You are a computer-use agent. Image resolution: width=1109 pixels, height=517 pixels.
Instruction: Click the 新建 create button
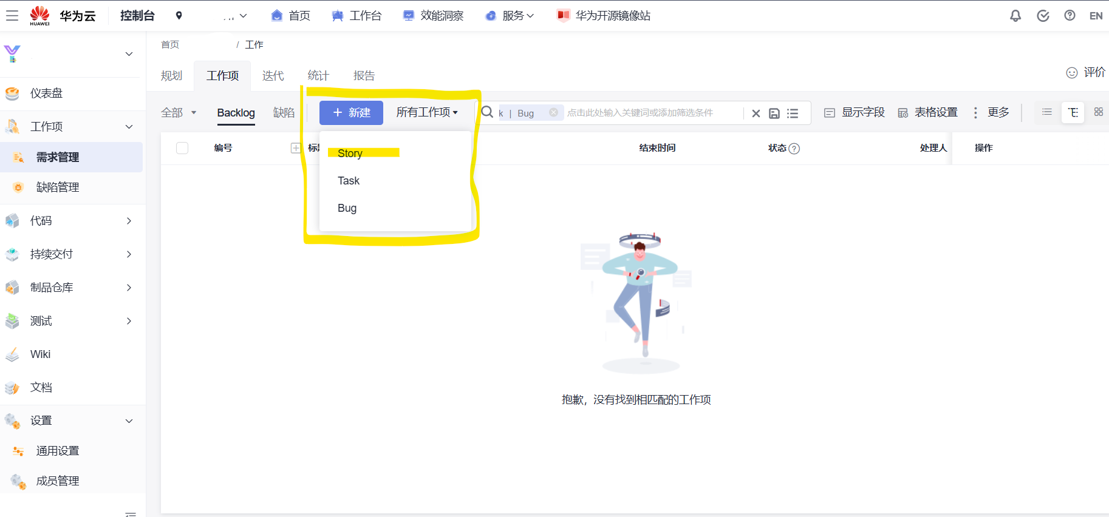coord(351,113)
